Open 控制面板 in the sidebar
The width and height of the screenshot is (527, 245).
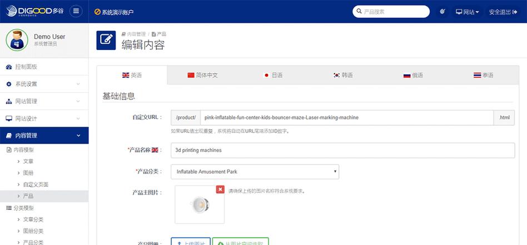[x=44, y=67]
